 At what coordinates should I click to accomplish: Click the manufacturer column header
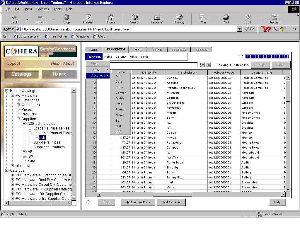click(187, 73)
